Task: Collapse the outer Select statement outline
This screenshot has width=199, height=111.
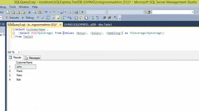Action: [x=13, y=30]
